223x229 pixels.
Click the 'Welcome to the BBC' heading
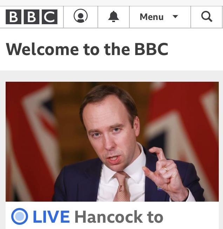pos(87,49)
